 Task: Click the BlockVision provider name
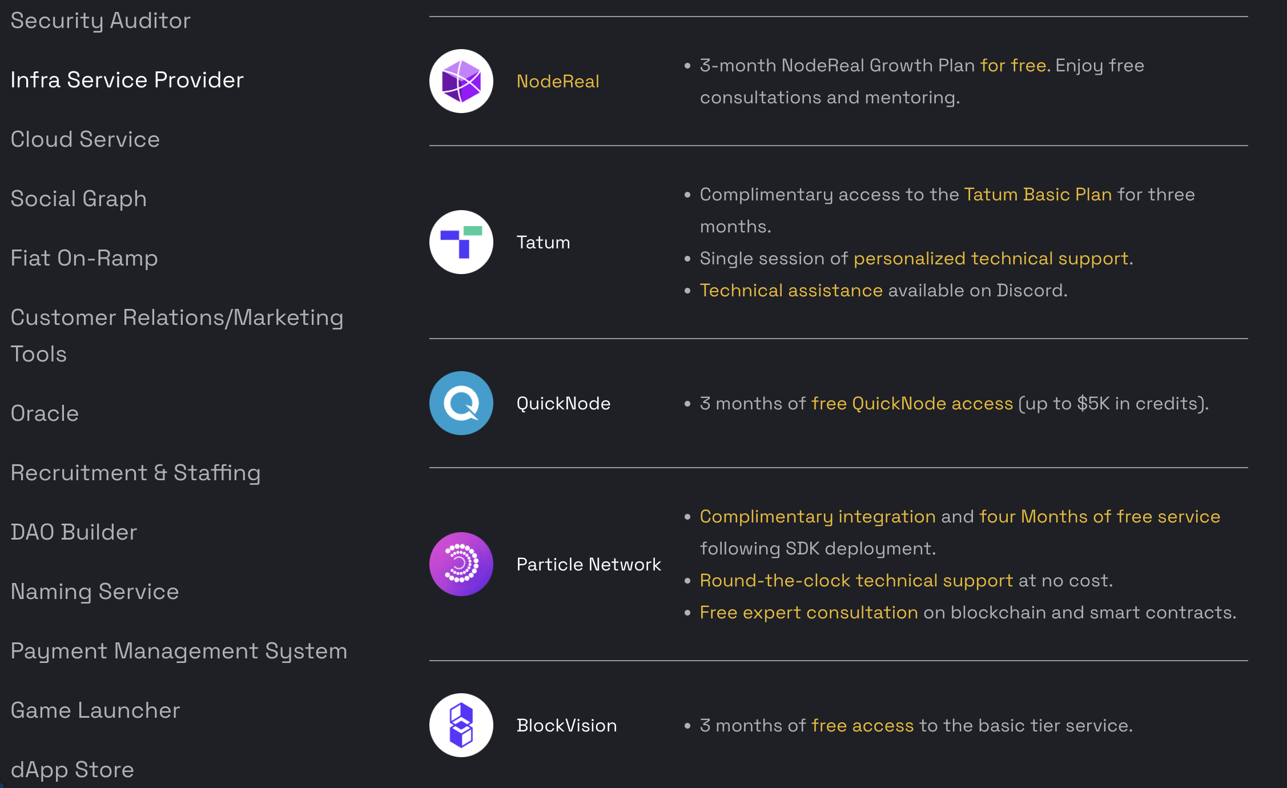pyautogui.click(x=566, y=725)
